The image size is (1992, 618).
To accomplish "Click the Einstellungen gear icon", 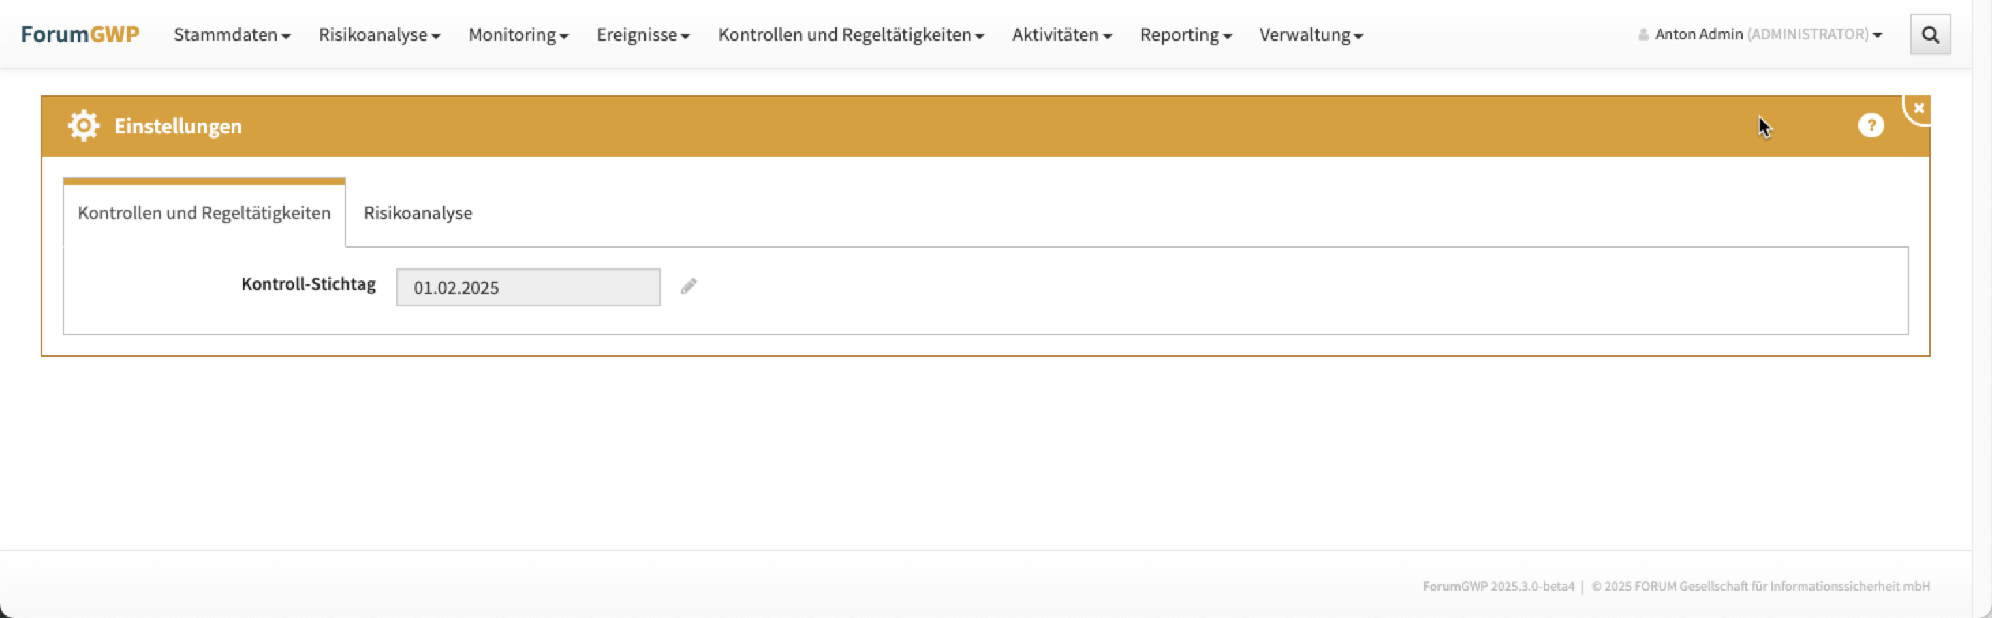I will (x=84, y=126).
